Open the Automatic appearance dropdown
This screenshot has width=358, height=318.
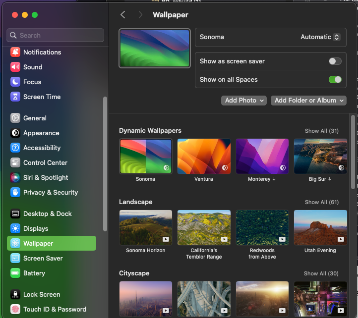[x=320, y=37]
